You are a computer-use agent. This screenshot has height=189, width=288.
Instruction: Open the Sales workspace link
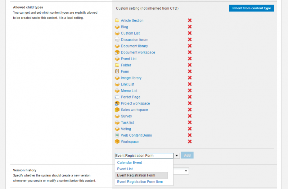(134, 110)
